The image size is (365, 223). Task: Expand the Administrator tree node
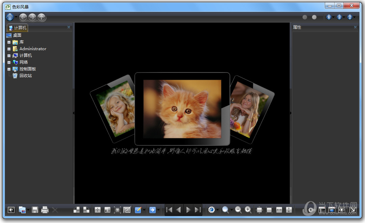(9, 49)
